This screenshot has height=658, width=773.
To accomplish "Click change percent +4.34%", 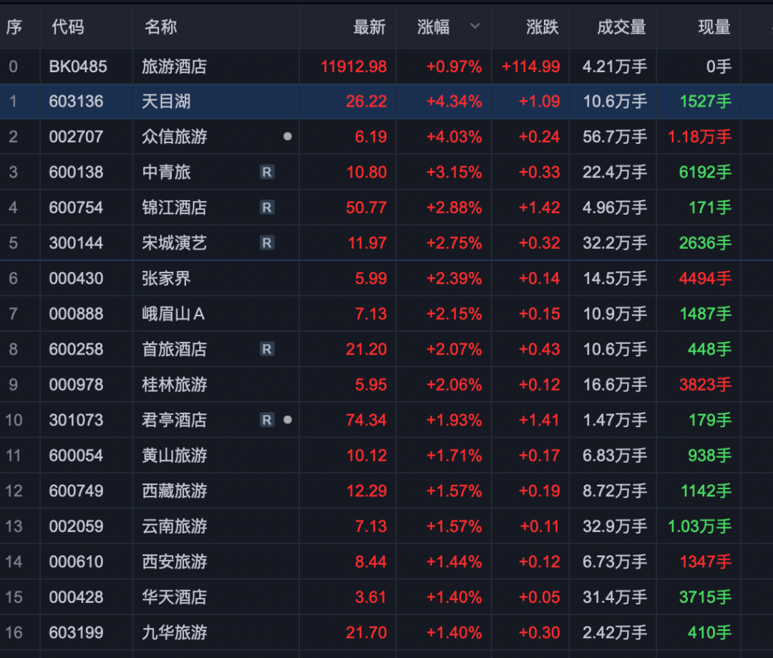I will pos(454,102).
